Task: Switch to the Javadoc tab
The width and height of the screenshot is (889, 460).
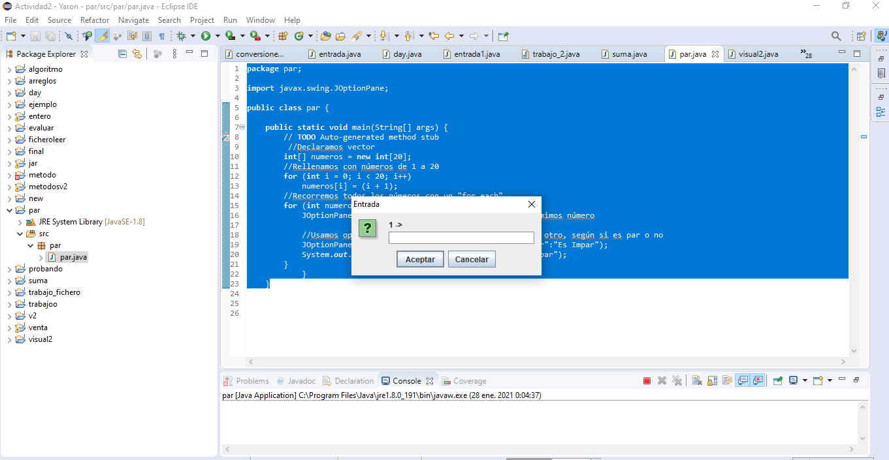Action: click(x=296, y=381)
